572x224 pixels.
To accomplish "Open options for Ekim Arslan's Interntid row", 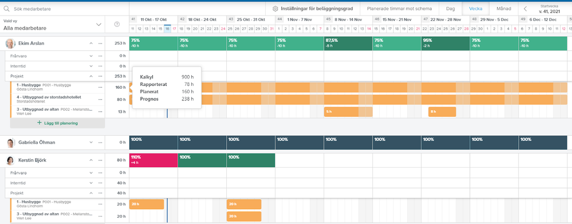I will pos(100,66).
